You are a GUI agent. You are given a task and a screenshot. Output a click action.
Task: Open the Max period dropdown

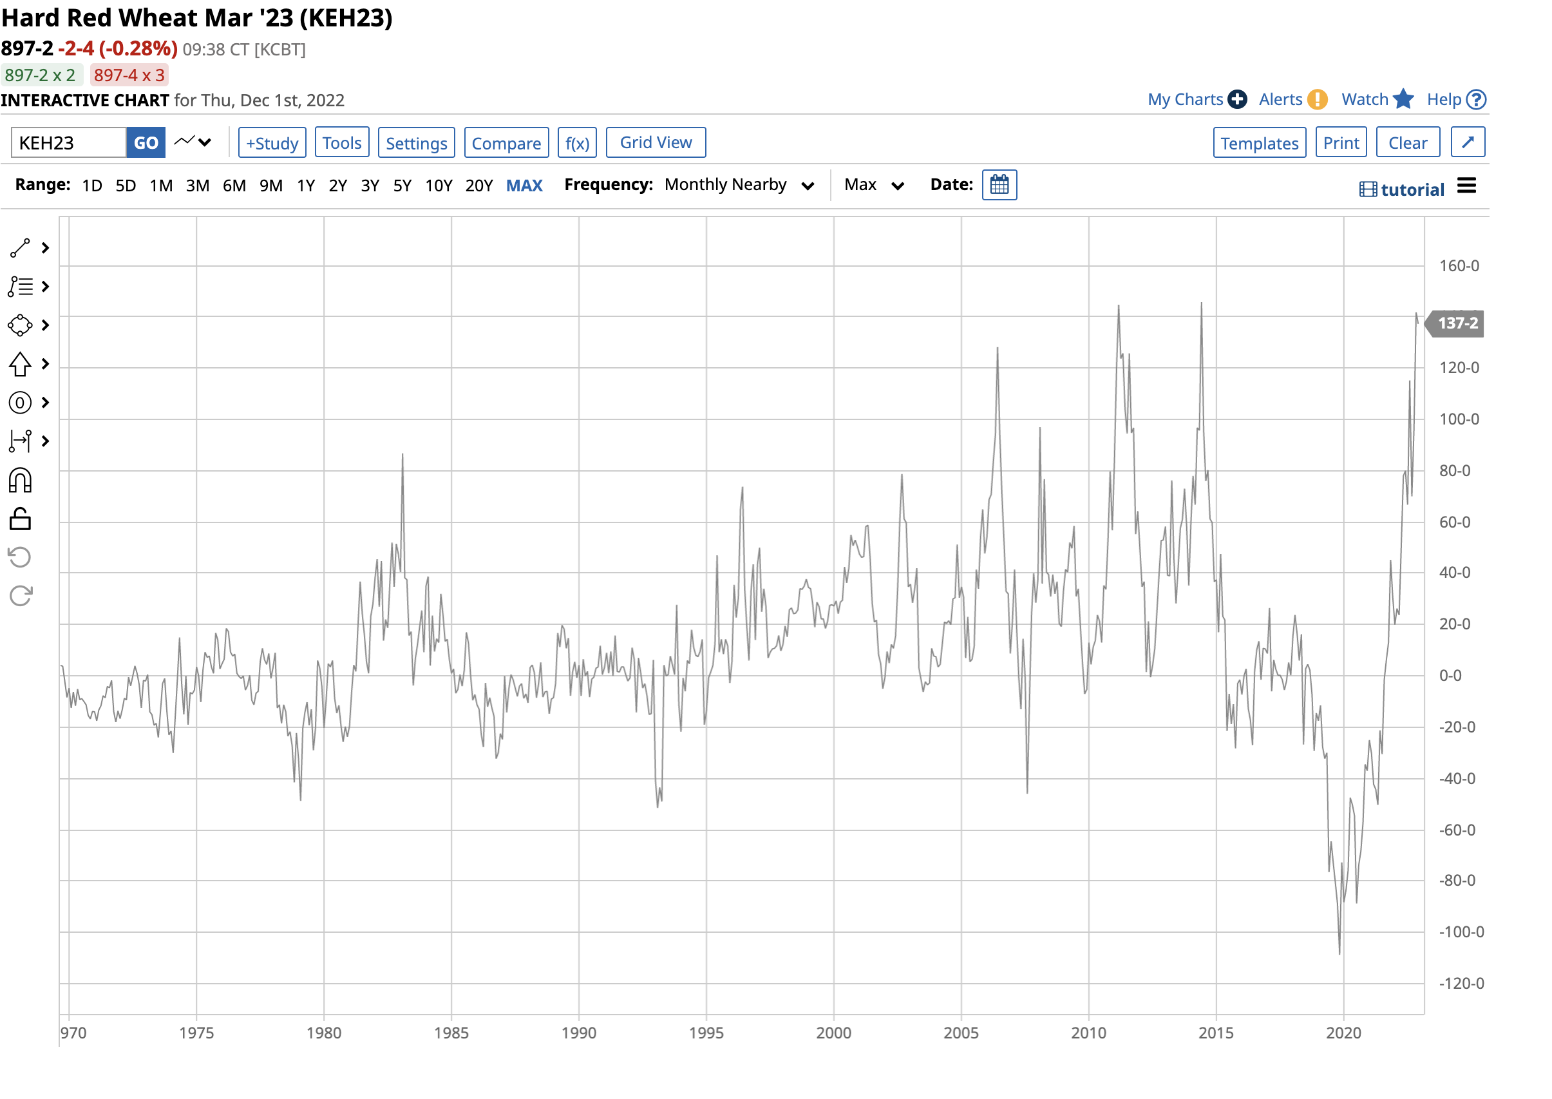(x=873, y=186)
